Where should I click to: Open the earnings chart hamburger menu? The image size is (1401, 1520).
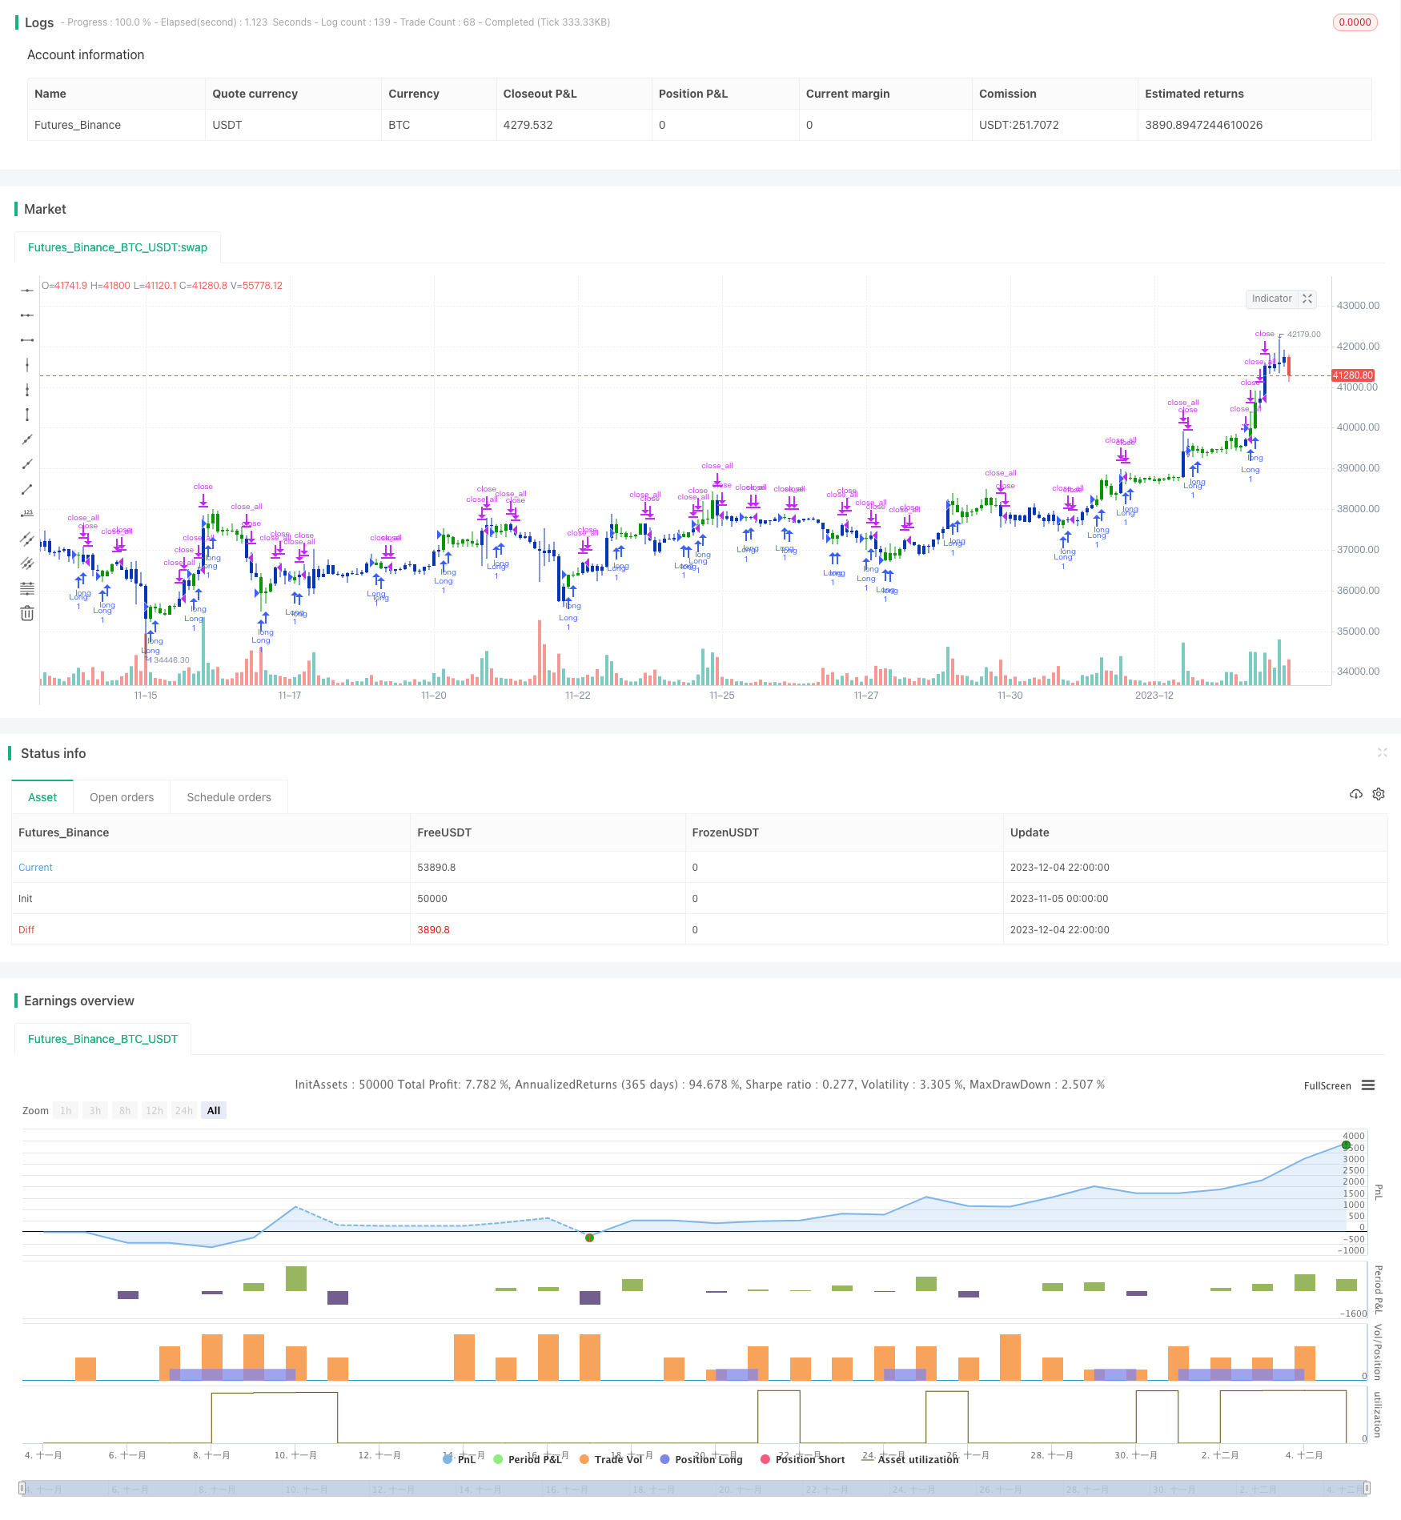click(1368, 1085)
